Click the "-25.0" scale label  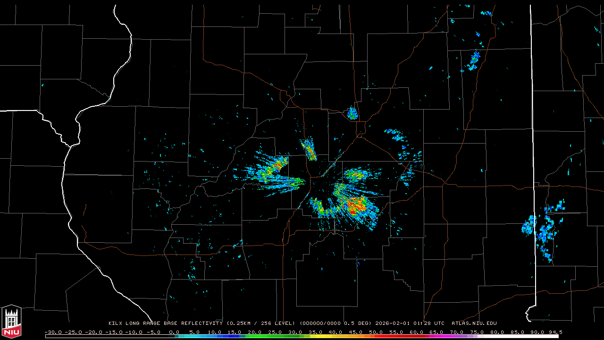73,332
